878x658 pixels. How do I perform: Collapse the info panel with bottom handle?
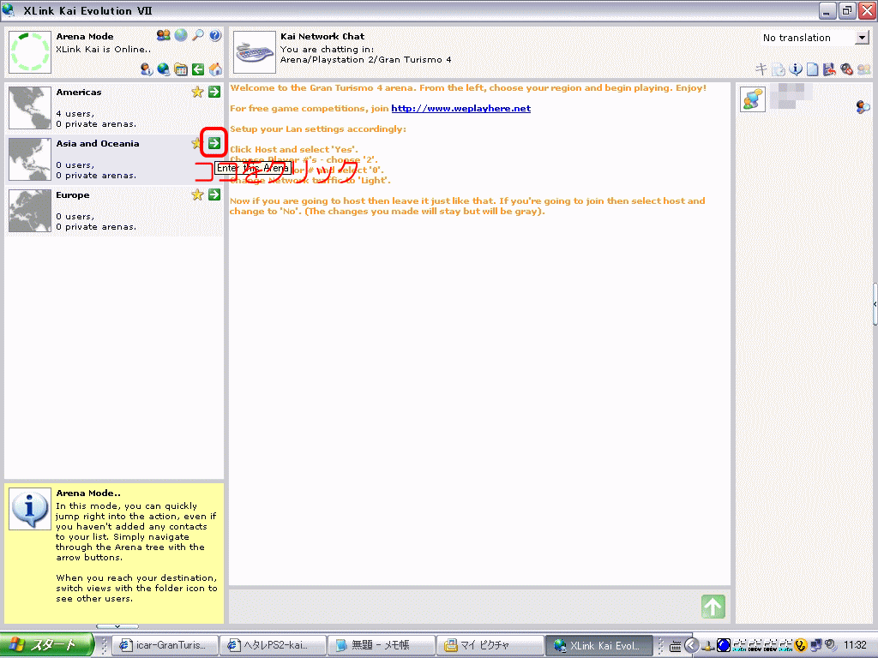click(117, 626)
